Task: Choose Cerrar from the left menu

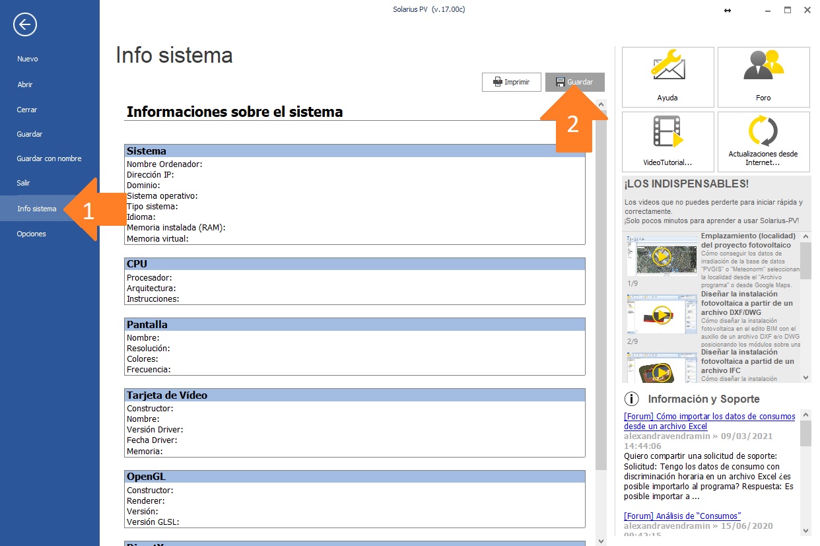Action: pos(27,110)
